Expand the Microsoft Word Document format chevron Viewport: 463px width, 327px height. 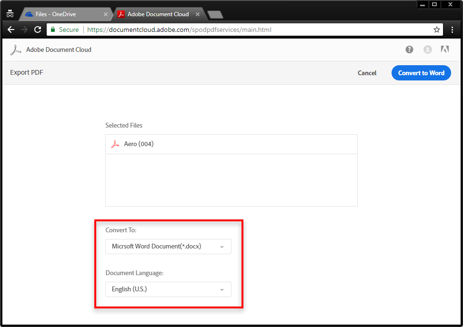point(221,247)
